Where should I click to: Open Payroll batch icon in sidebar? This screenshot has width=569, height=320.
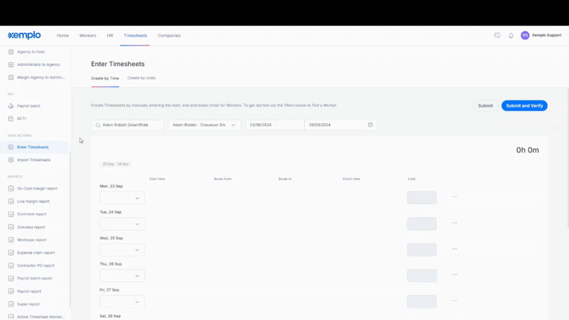point(11,106)
